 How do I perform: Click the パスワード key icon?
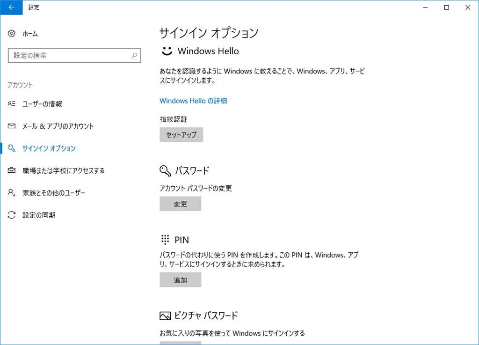tap(165, 170)
